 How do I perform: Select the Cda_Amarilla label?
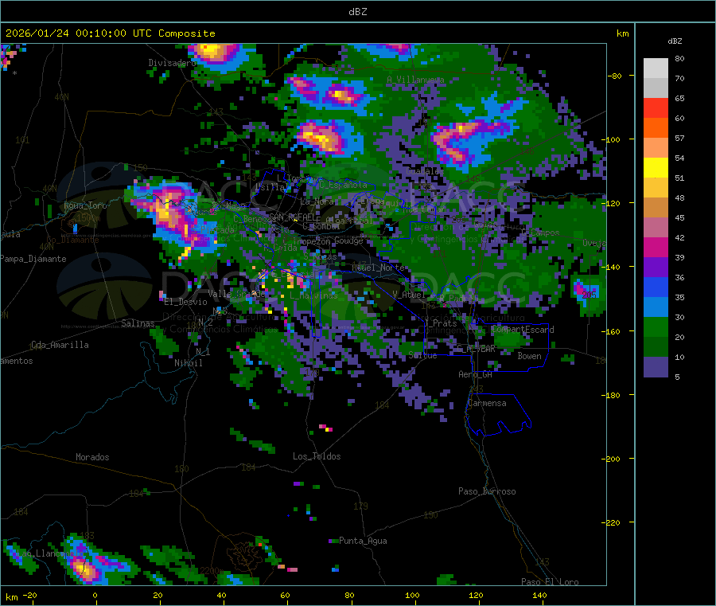point(60,345)
